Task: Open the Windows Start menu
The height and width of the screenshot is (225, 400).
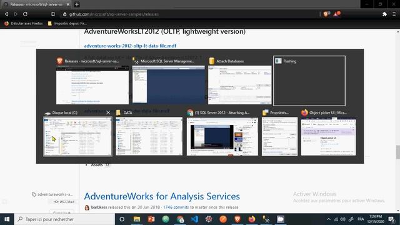Action: point(7,219)
